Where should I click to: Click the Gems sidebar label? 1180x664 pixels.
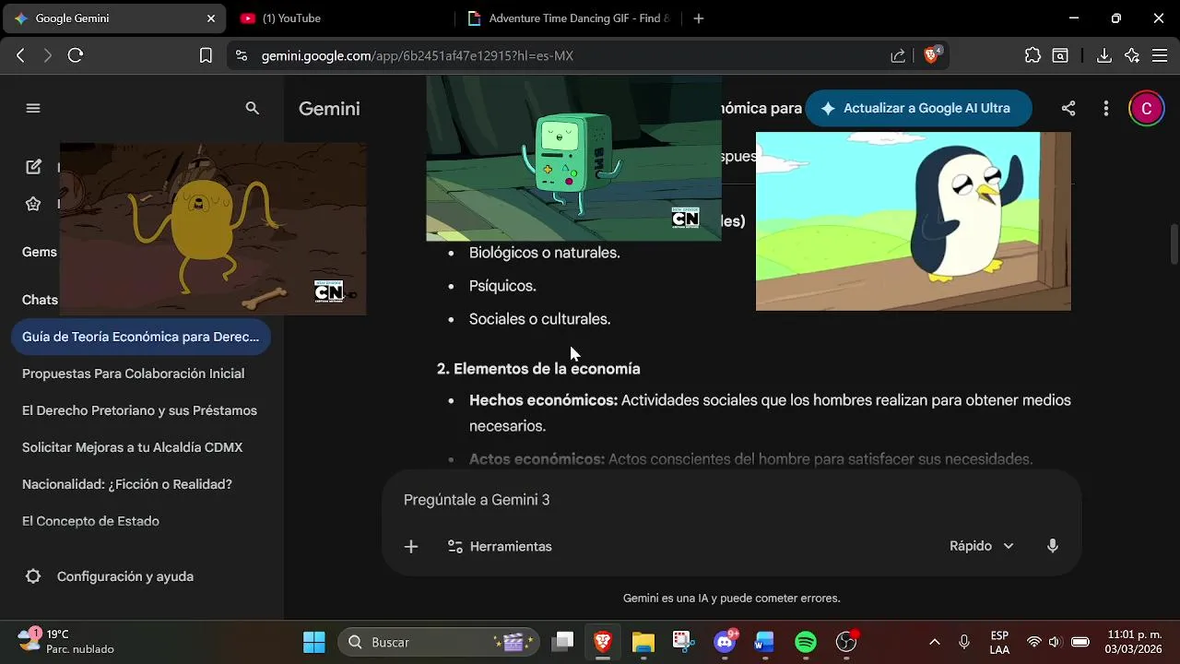tap(40, 252)
